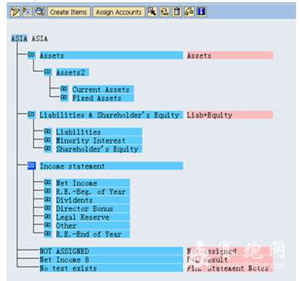Select the Fixed Assets text
Screen dimensions: 300x281
click(x=103, y=98)
